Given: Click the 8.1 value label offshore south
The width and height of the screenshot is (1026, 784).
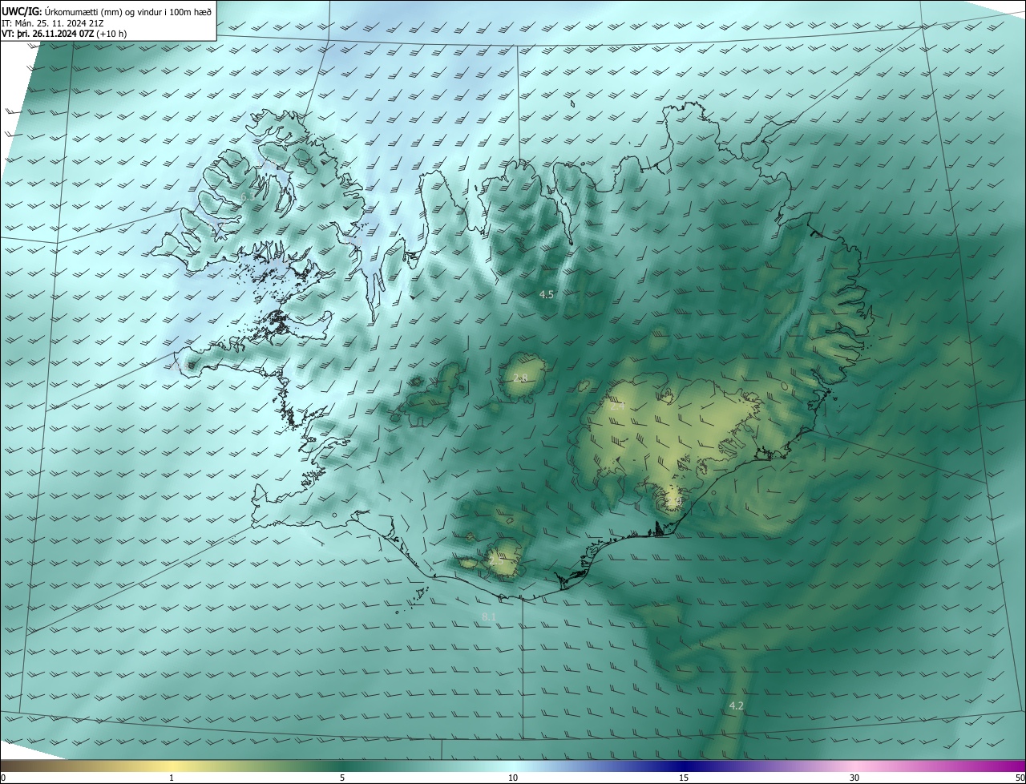Looking at the screenshot, I should click(x=488, y=616).
